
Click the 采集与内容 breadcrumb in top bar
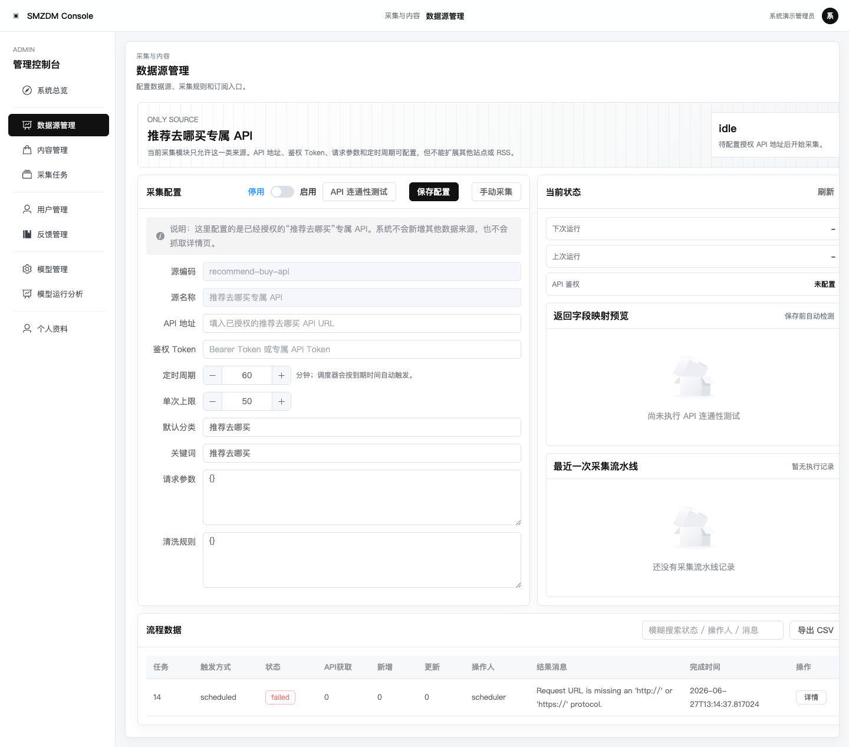[402, 16]
